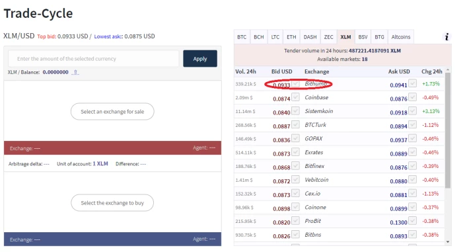Click the Sistemkoin exchange name

coord(319,111)
